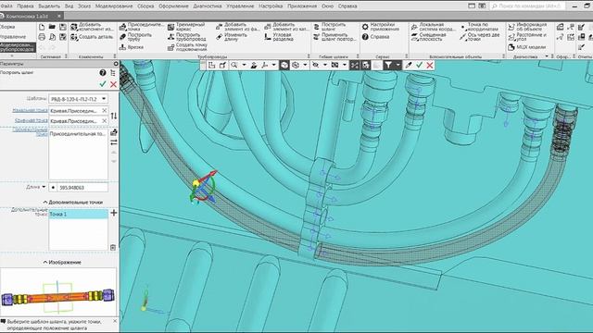Open the Длина mode dropdown
Image resolution: width=593 pixels, height=333 pixels.
click(44, 187)
